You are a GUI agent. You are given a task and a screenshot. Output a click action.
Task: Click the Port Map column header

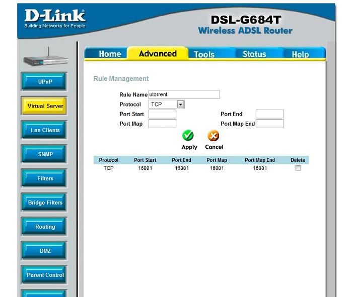coord(217,160)
